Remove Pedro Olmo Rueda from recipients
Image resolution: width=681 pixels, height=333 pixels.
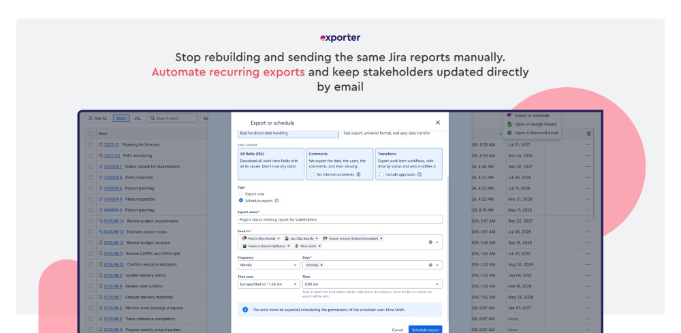[x=279, y=238]
